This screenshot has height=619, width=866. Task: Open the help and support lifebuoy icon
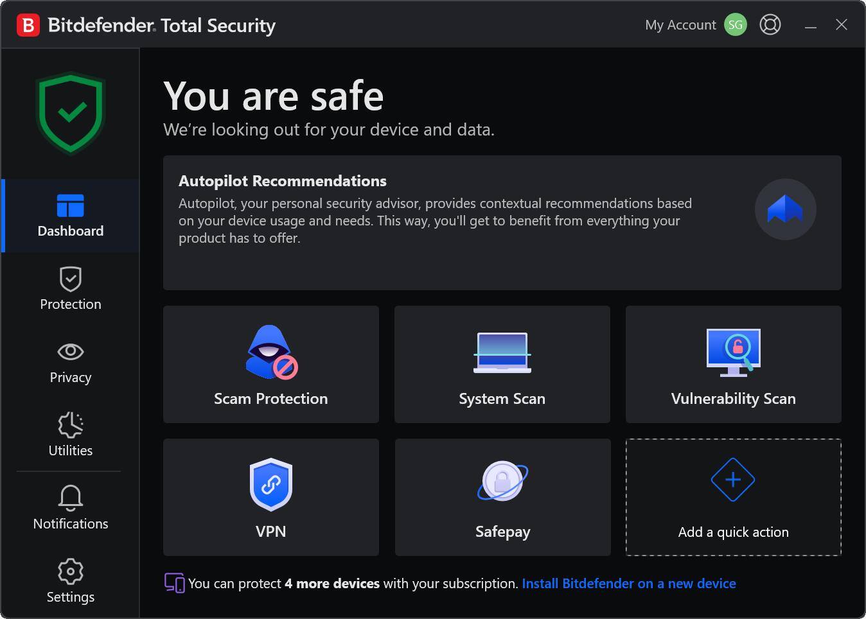point(770,24)
